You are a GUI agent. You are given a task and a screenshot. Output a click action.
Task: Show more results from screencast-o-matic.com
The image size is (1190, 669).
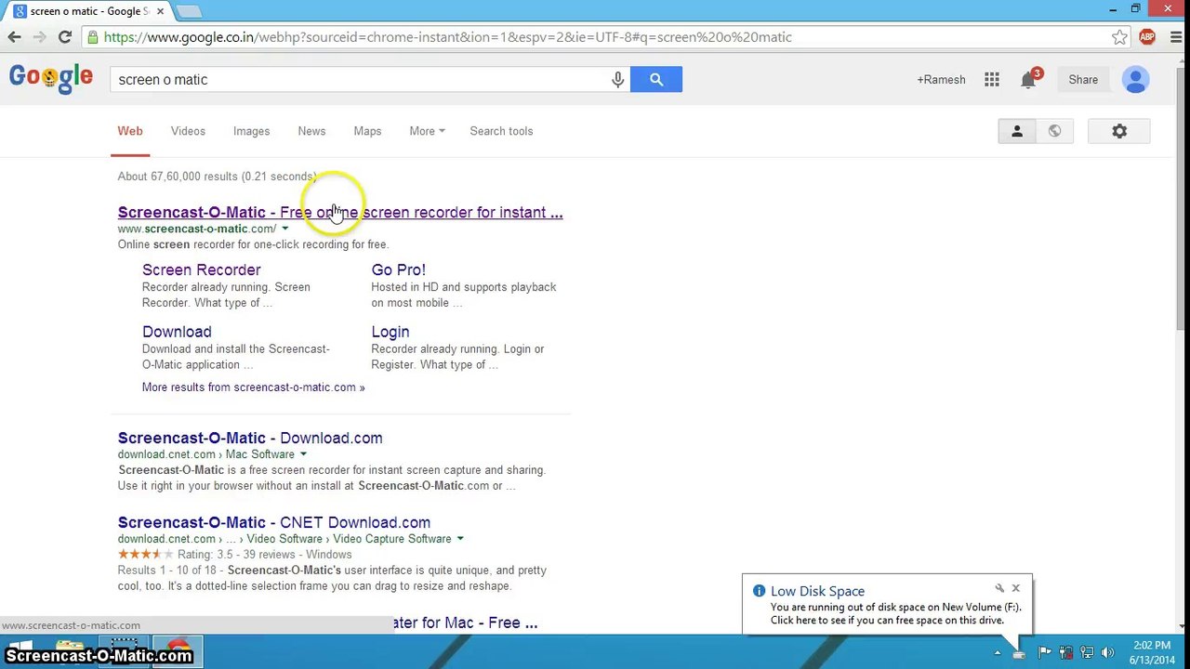point(253,387)
